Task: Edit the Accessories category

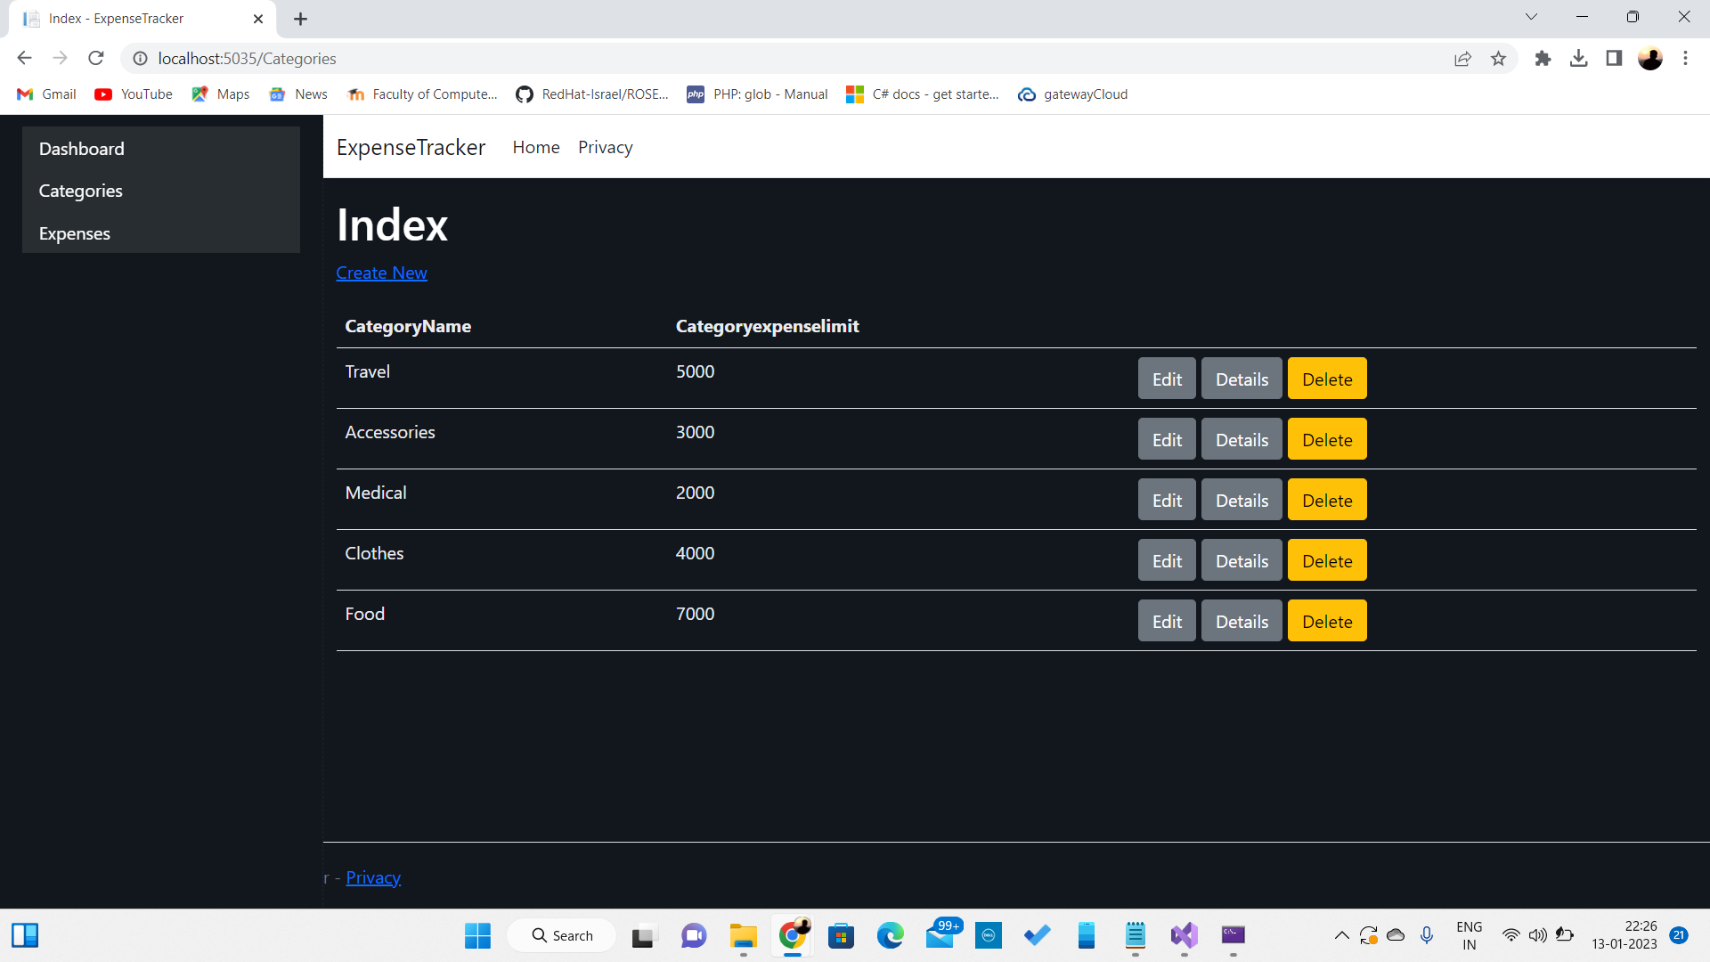Action: pyautogui.click(x=1167, y=439)
